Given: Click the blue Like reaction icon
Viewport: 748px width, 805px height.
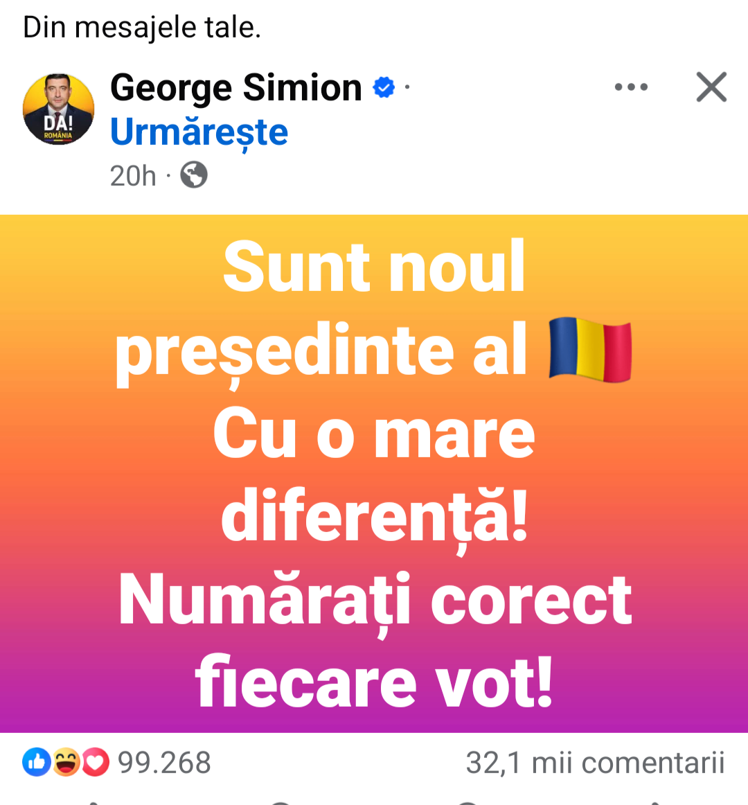Looking at the screenshot, I should coord(36,763).
